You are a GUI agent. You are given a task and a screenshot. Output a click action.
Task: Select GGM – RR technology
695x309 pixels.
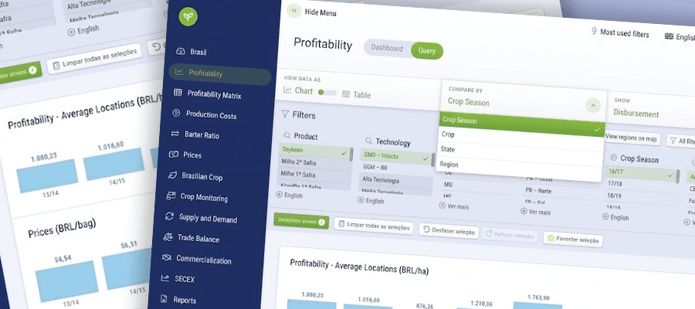click(395, 168)
